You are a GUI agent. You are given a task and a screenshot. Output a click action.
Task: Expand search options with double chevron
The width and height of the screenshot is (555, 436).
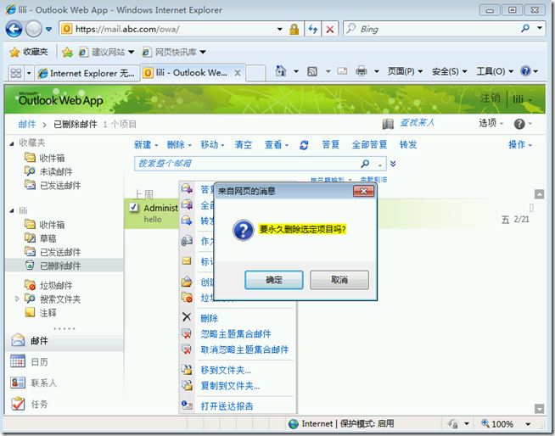coord(393,164)
